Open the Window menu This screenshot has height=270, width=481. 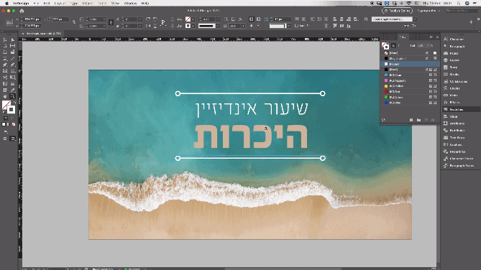click(x=130, y=3)
